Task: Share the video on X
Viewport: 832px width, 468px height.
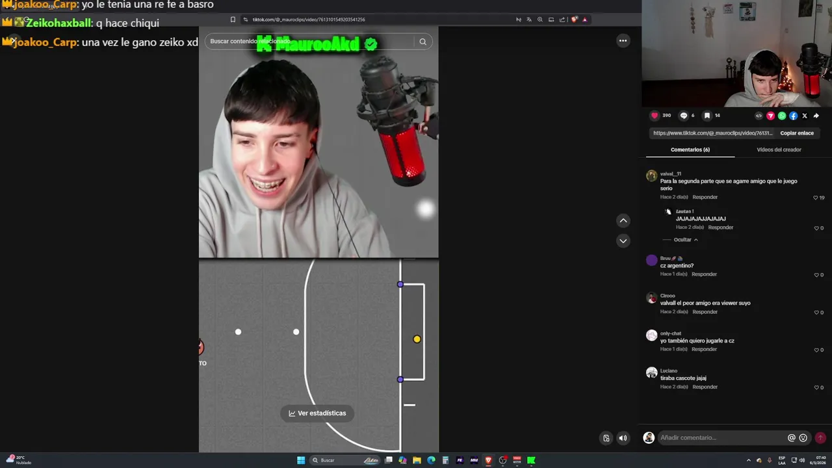Action: click(805, 116)
